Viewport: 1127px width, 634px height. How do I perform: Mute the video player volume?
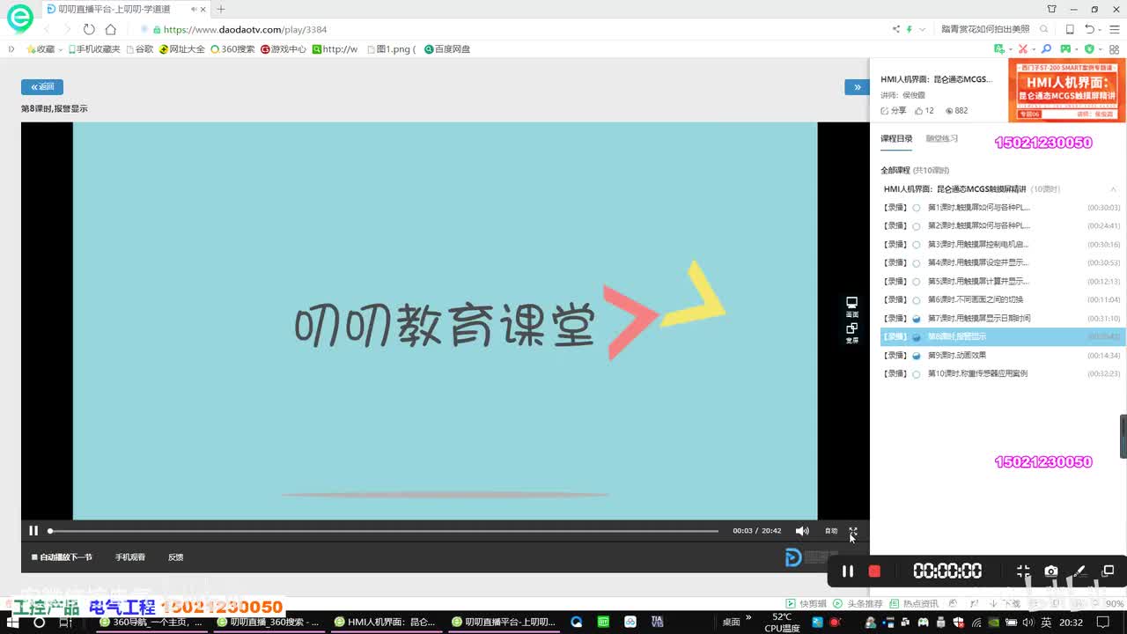[x=802, y=531]
